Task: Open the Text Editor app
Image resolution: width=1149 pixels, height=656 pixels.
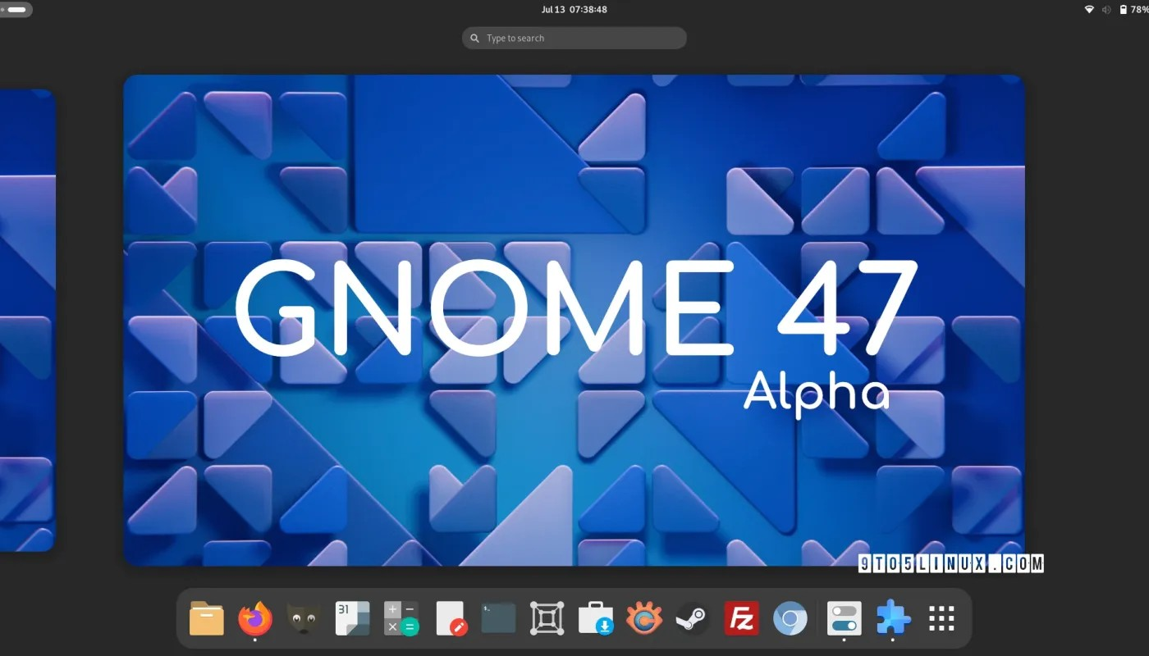Action: [x=449, y=619]
